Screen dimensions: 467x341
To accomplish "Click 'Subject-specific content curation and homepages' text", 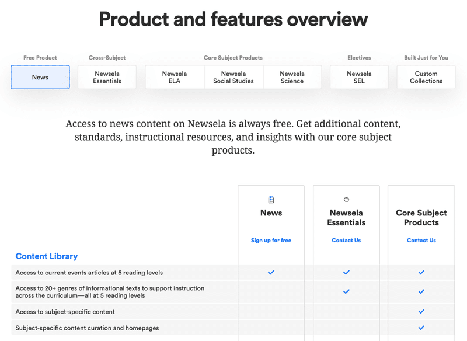I will (87, 328).
